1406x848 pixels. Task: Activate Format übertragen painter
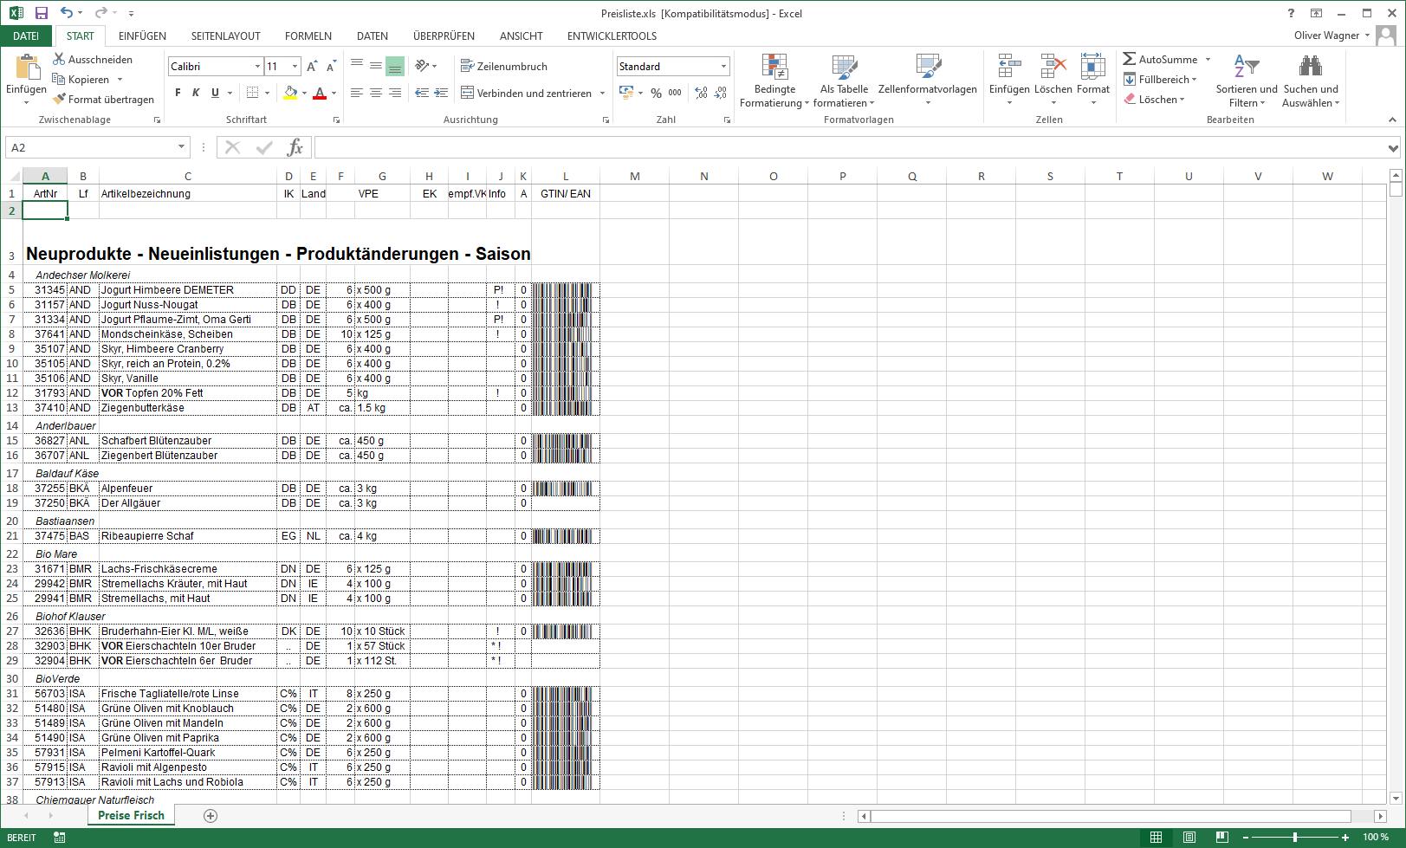pyautogui.click(x=103, y=99)
